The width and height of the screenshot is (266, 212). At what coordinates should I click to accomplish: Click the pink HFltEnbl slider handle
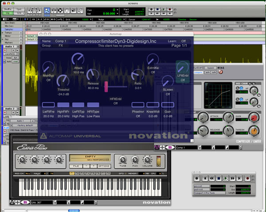(106, 87)
